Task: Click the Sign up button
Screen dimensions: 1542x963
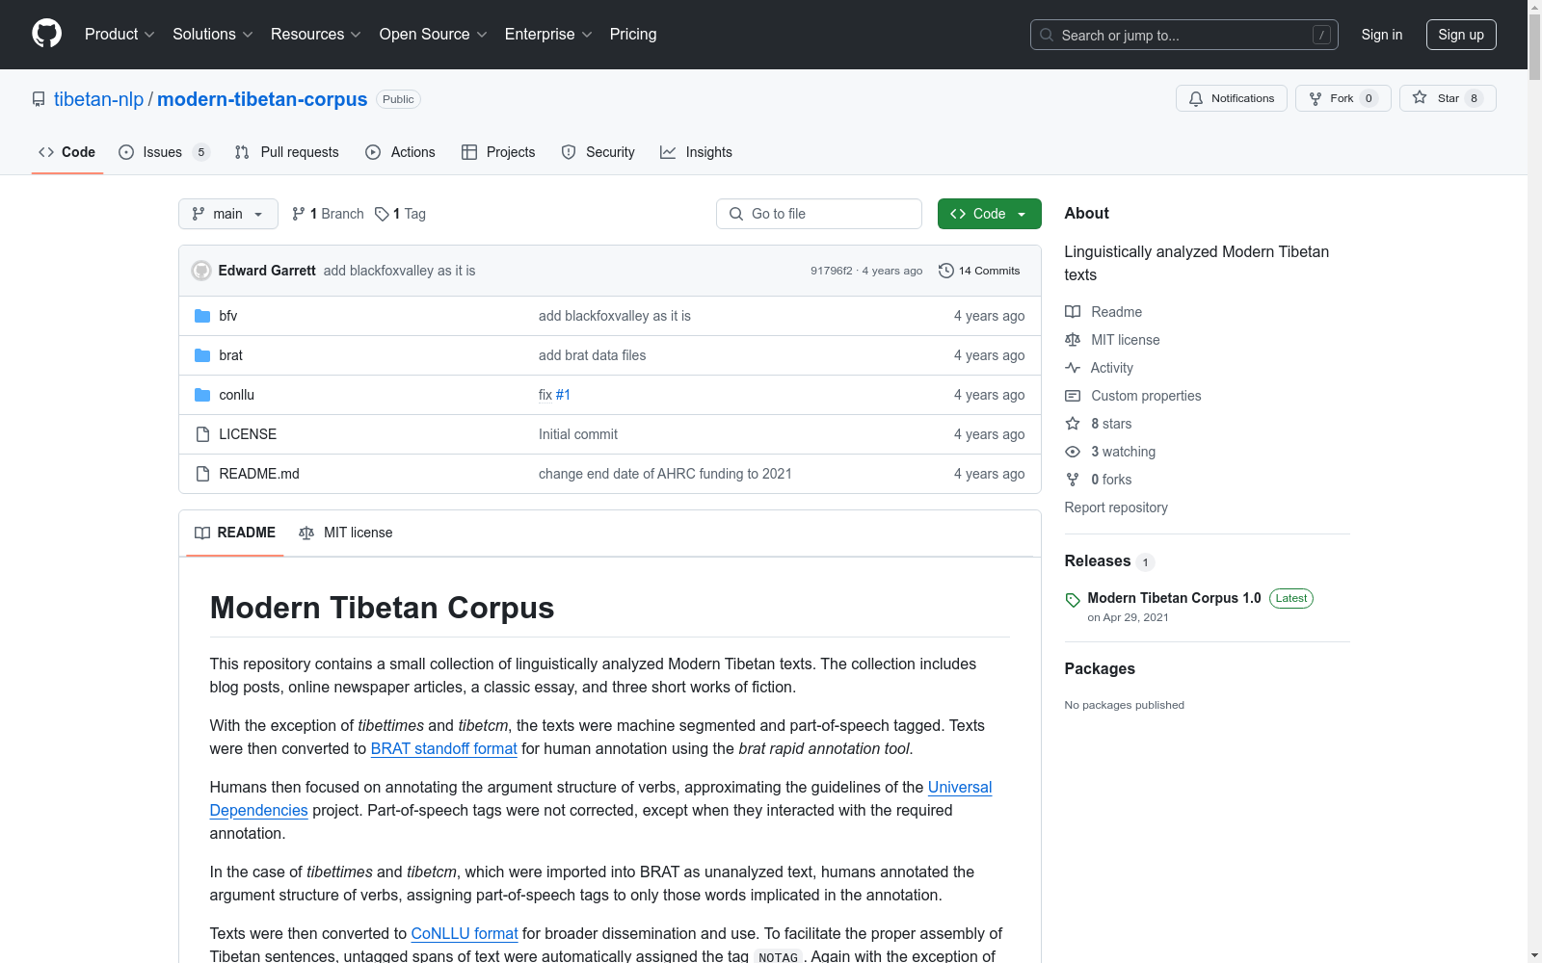Action: [1461, 35]
